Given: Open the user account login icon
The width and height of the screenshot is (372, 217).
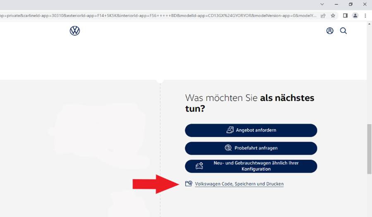Looking at the screenshot, I should tap(330, 31).
